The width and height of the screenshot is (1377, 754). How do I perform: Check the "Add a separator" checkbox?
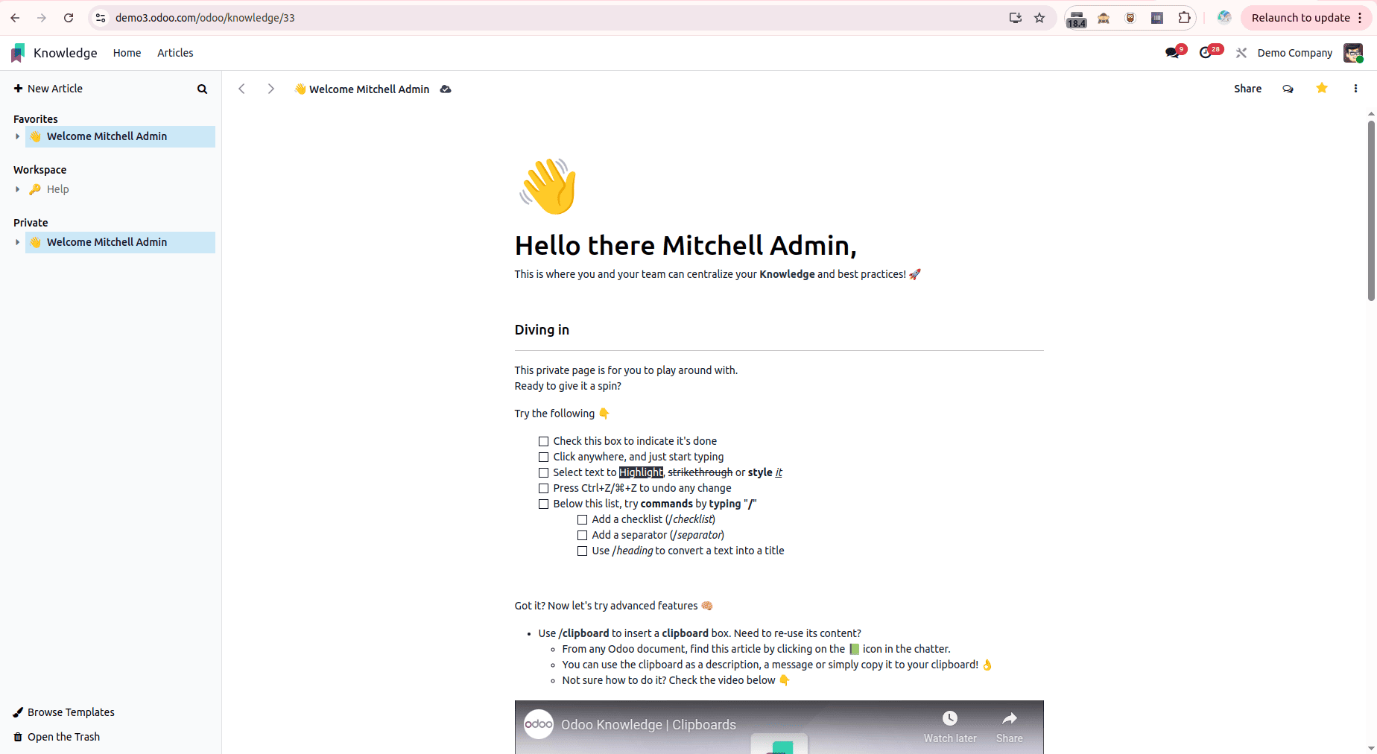(583, 536)
